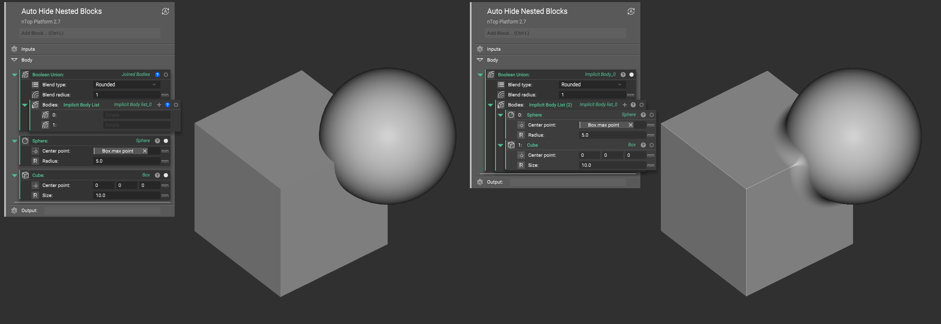Toggle visibility circle of left Cube block
The height and width of the screenshot is (324, 941).
pos(166,175)
